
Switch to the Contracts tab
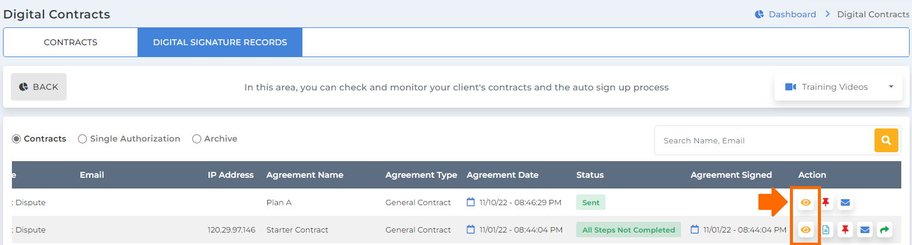[70, 42]
